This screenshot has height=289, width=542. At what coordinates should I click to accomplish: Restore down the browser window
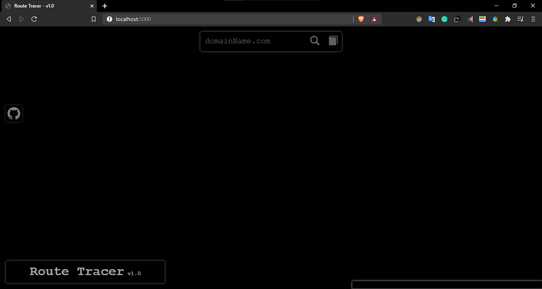tap(515, 6)
